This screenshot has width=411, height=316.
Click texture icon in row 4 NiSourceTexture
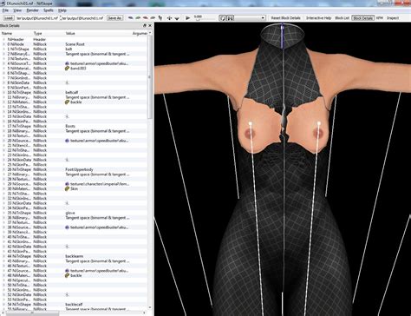coord(68,63)
